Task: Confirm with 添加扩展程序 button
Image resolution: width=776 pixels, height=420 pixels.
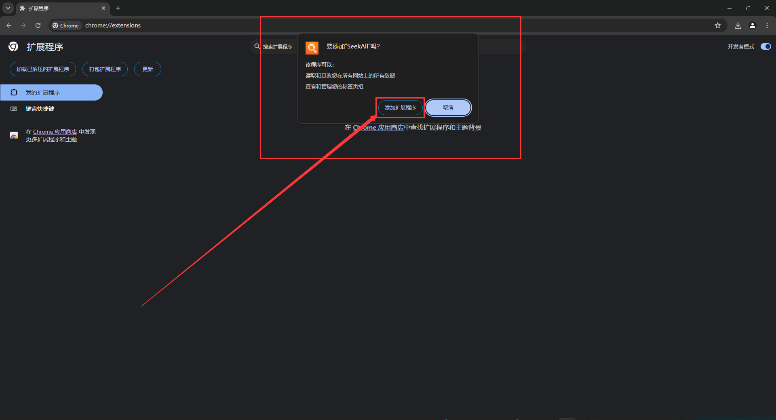Action: pos(401,107)
